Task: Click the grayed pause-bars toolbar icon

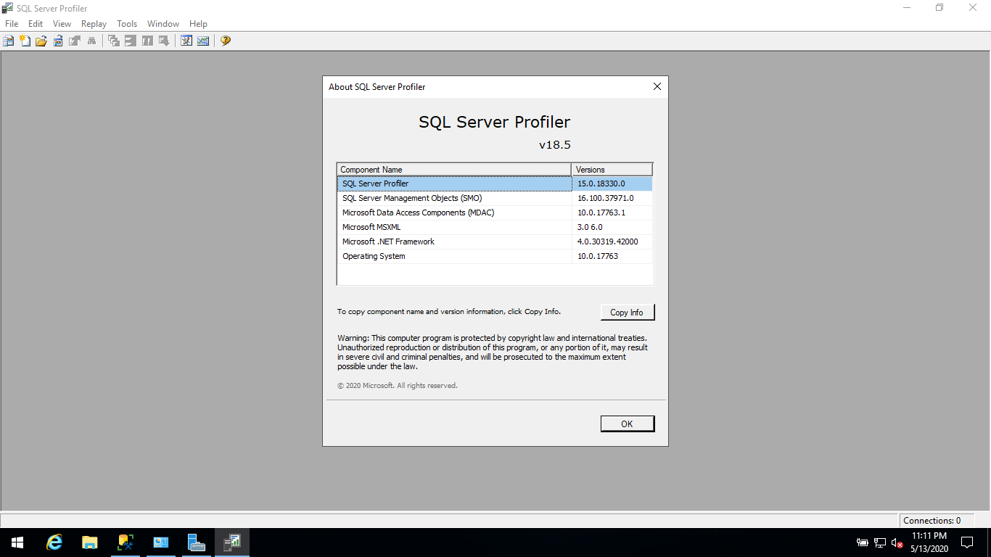Action: tap(147, 41)
